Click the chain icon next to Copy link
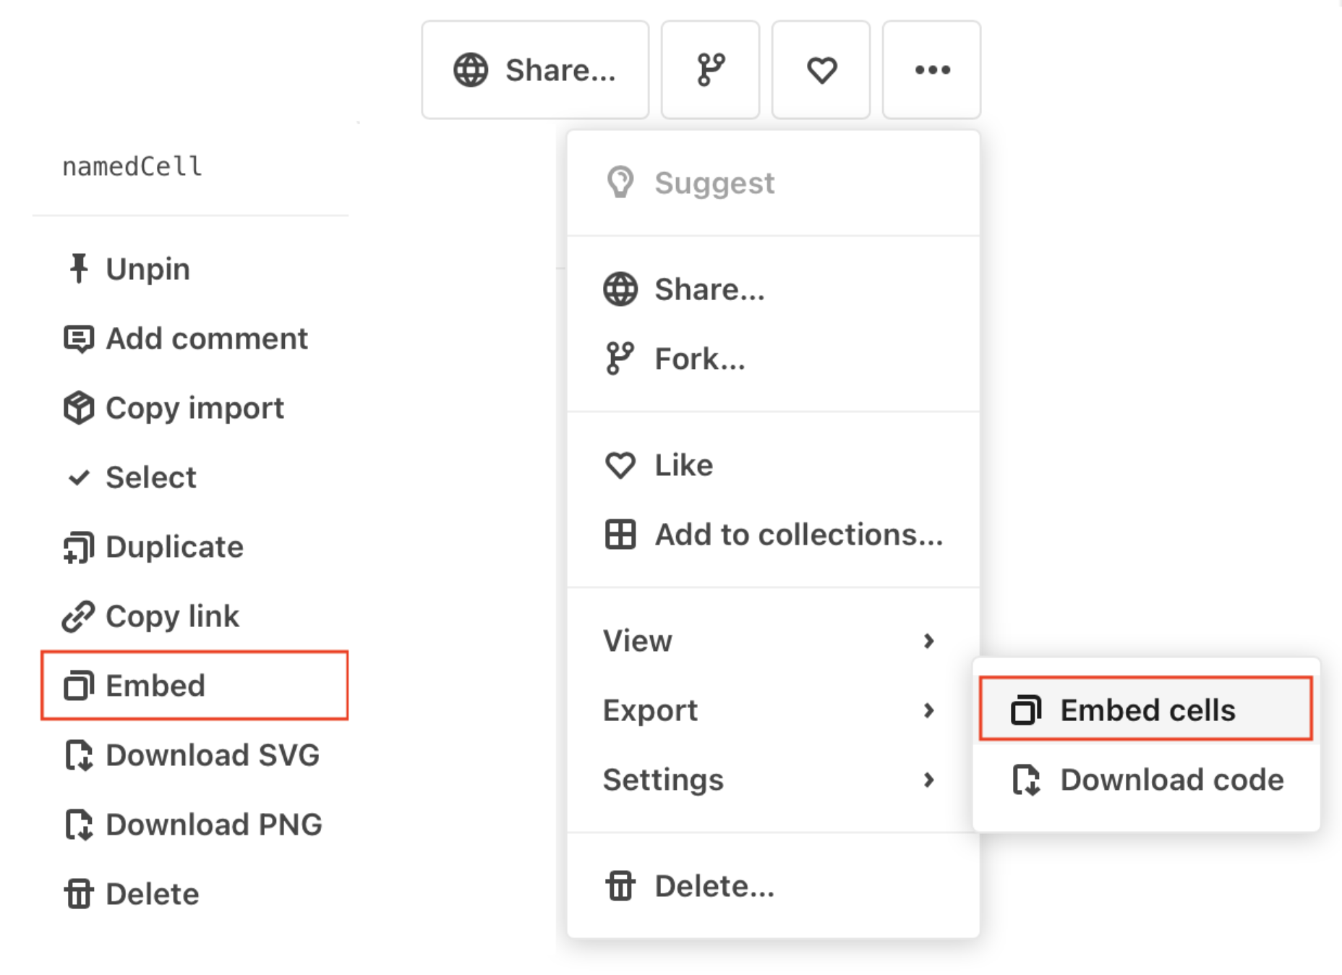Image resolution: width=1342 pixels, height=975 pixels. (78, 616)
